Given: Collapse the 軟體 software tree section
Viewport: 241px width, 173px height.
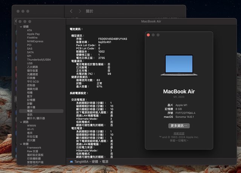Looking at the screenshot, I should (x=21, y=144).
